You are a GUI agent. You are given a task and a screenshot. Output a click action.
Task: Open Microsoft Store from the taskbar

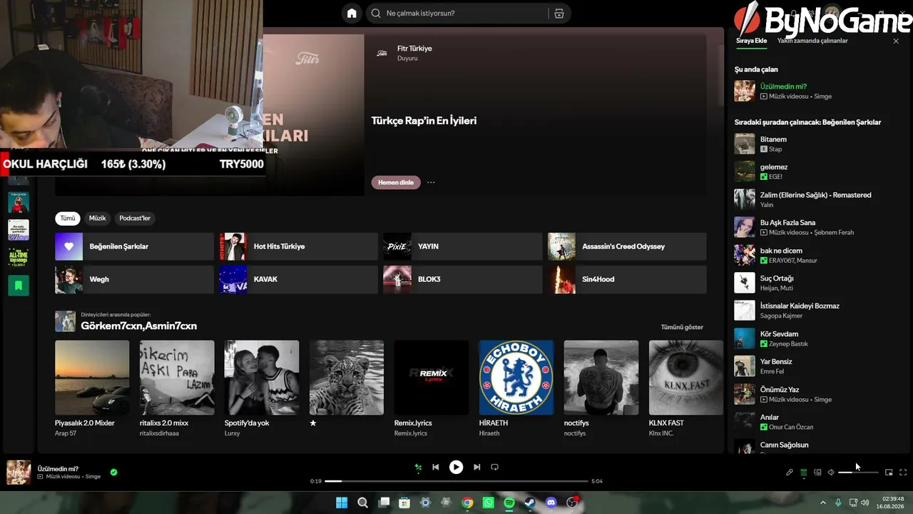tap(404, 503)
